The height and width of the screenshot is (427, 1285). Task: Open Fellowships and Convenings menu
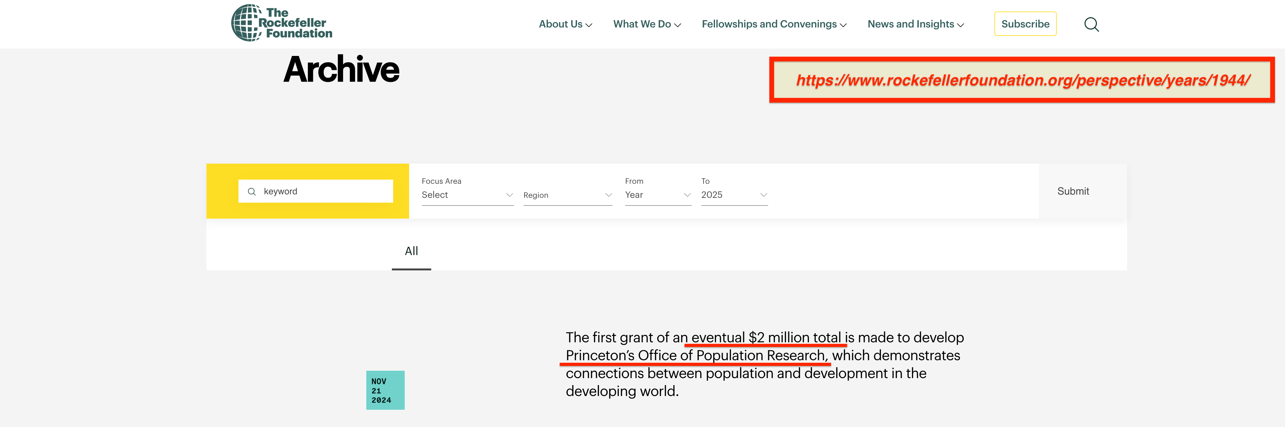coord(774,24)
